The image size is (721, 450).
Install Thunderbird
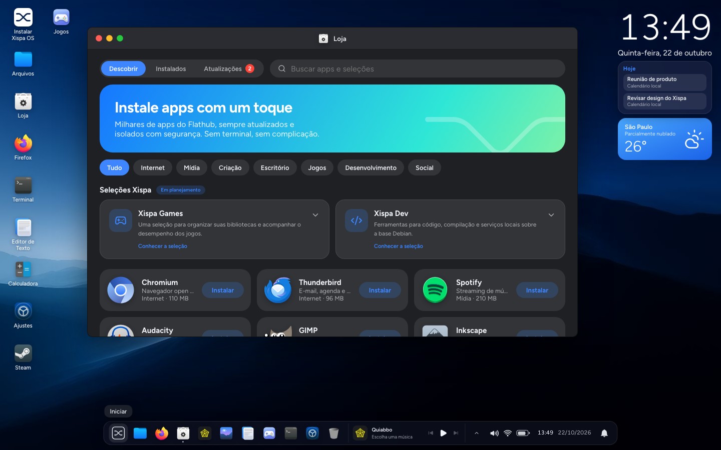point(380,290)
